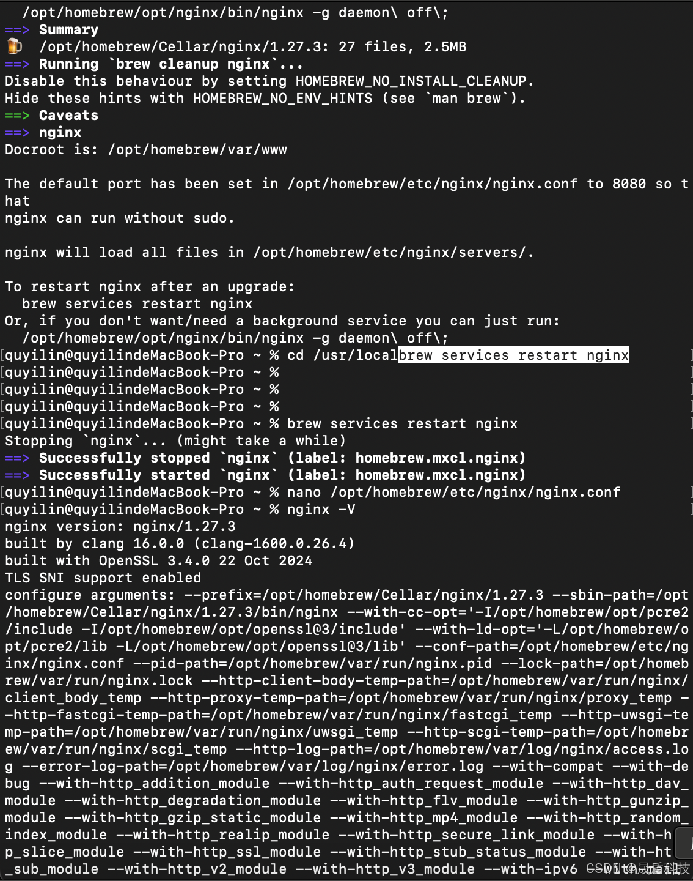This screenshot has width=693, height=881.
Task: Click the nginx version 1.27.3 line
Action: click(x=120, y=527)
